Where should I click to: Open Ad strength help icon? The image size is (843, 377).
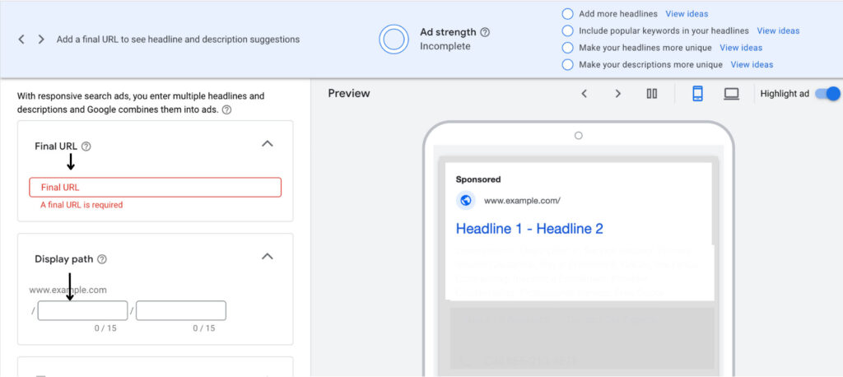click(485, 32)
